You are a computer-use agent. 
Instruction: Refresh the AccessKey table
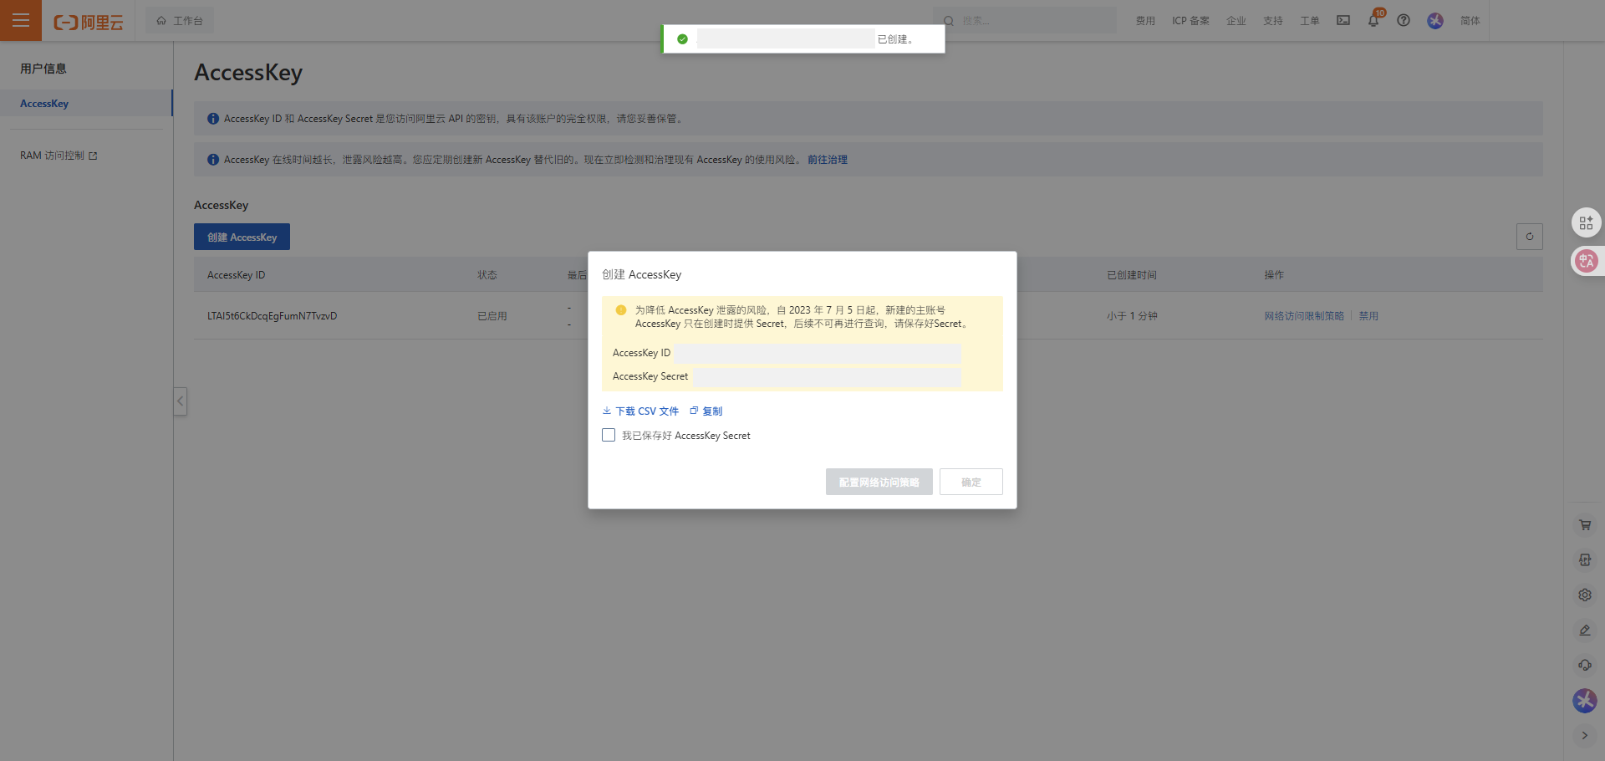tap(1529, 237)
